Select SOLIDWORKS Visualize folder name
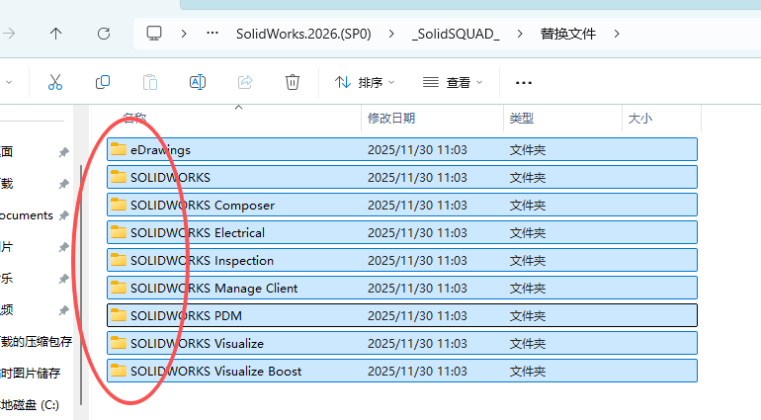 click(197, 343)
